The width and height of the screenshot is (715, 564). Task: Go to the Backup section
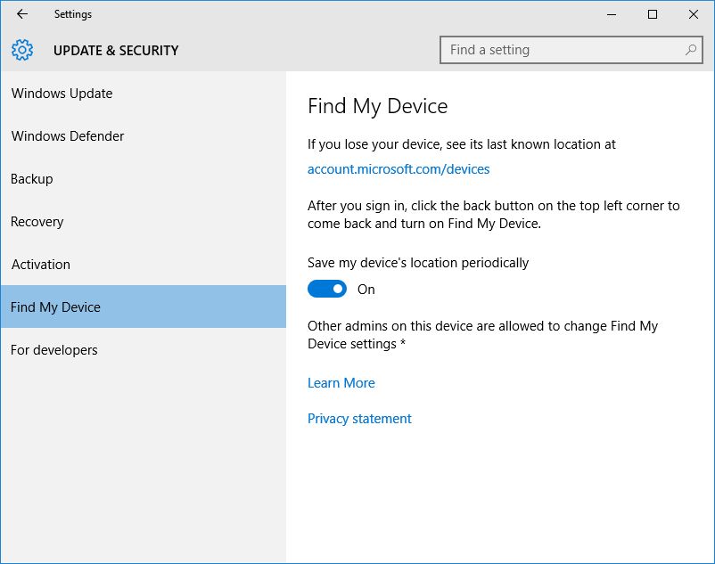[144, 178]
